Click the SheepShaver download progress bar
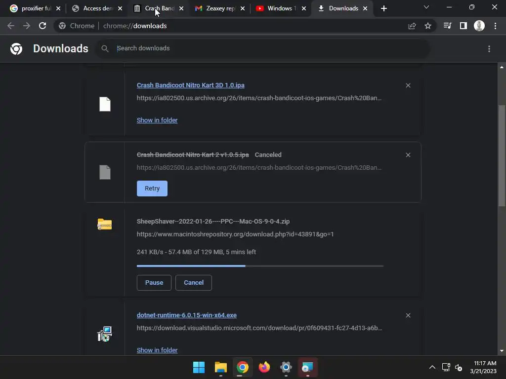Viewport: 506px width, 379px height. (260, 266)
